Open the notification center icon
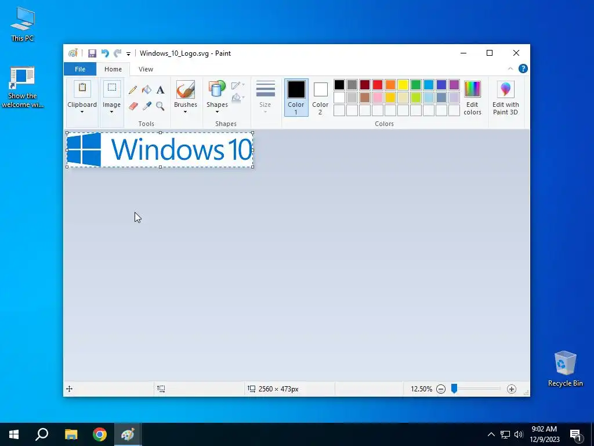Viewport: 594px width, 446px height. pos(575,434)
